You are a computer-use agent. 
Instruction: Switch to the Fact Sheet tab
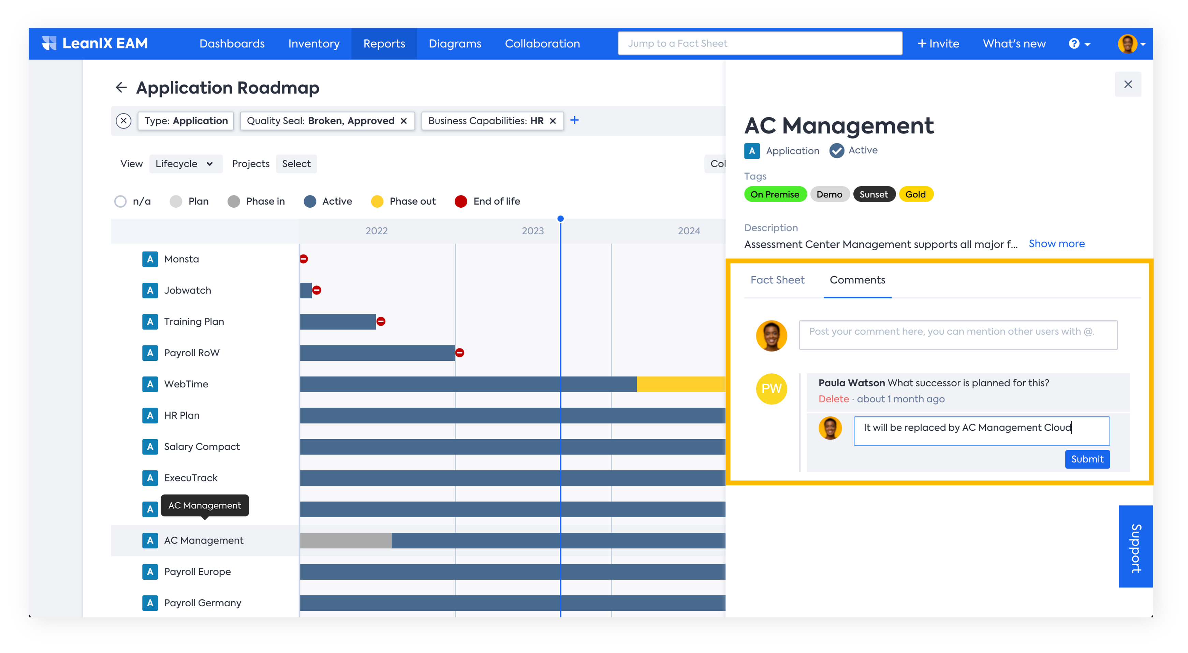click(x=778, y=280)
